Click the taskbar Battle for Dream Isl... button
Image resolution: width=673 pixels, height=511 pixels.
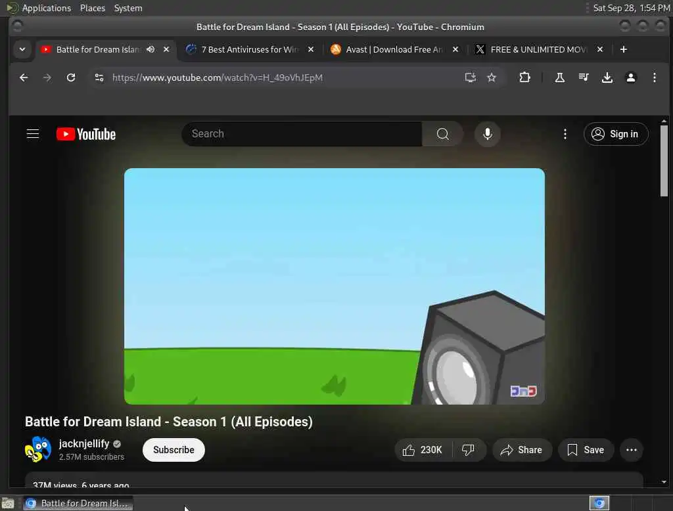(78, 503)
